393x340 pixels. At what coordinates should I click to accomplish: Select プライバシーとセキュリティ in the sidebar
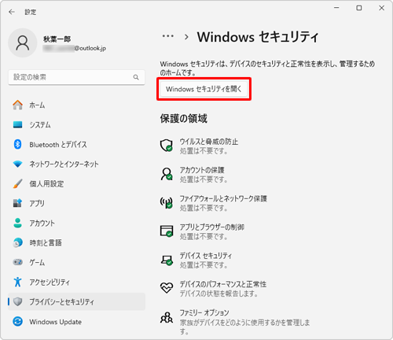[x=76, y=301]
